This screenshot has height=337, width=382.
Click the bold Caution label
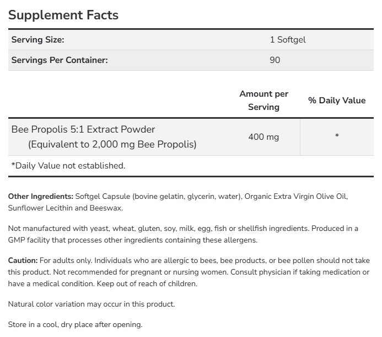pos(23,260)
